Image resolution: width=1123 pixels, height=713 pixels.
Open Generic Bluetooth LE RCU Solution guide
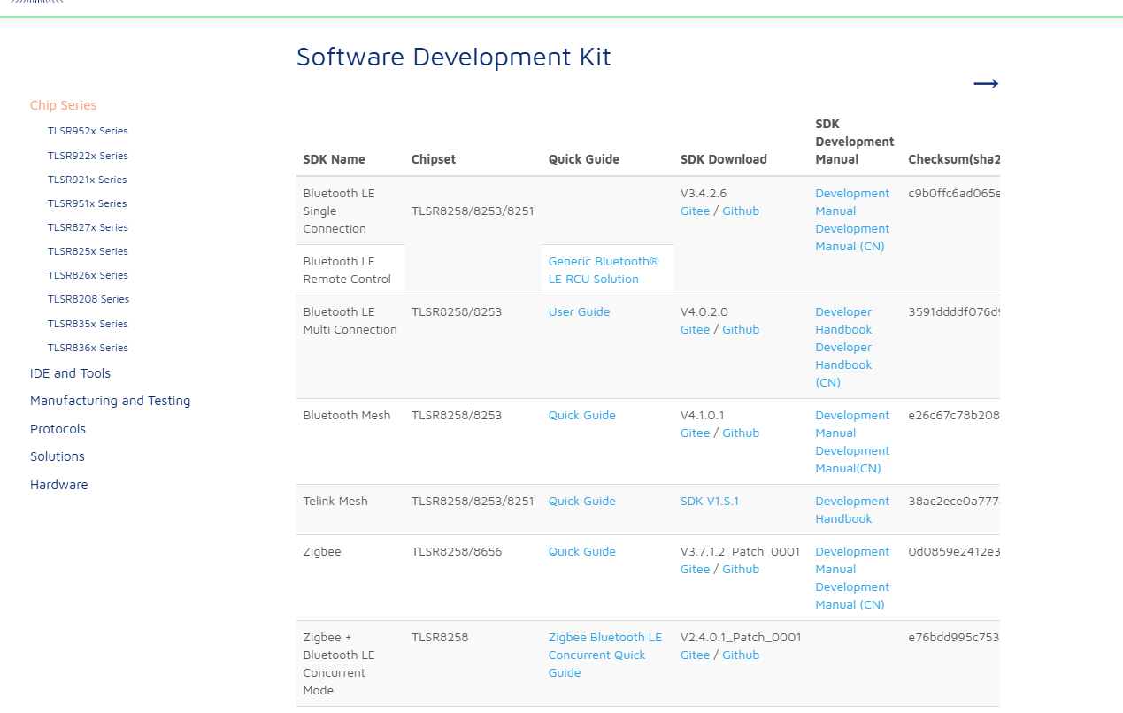click(x=604, y=270)
